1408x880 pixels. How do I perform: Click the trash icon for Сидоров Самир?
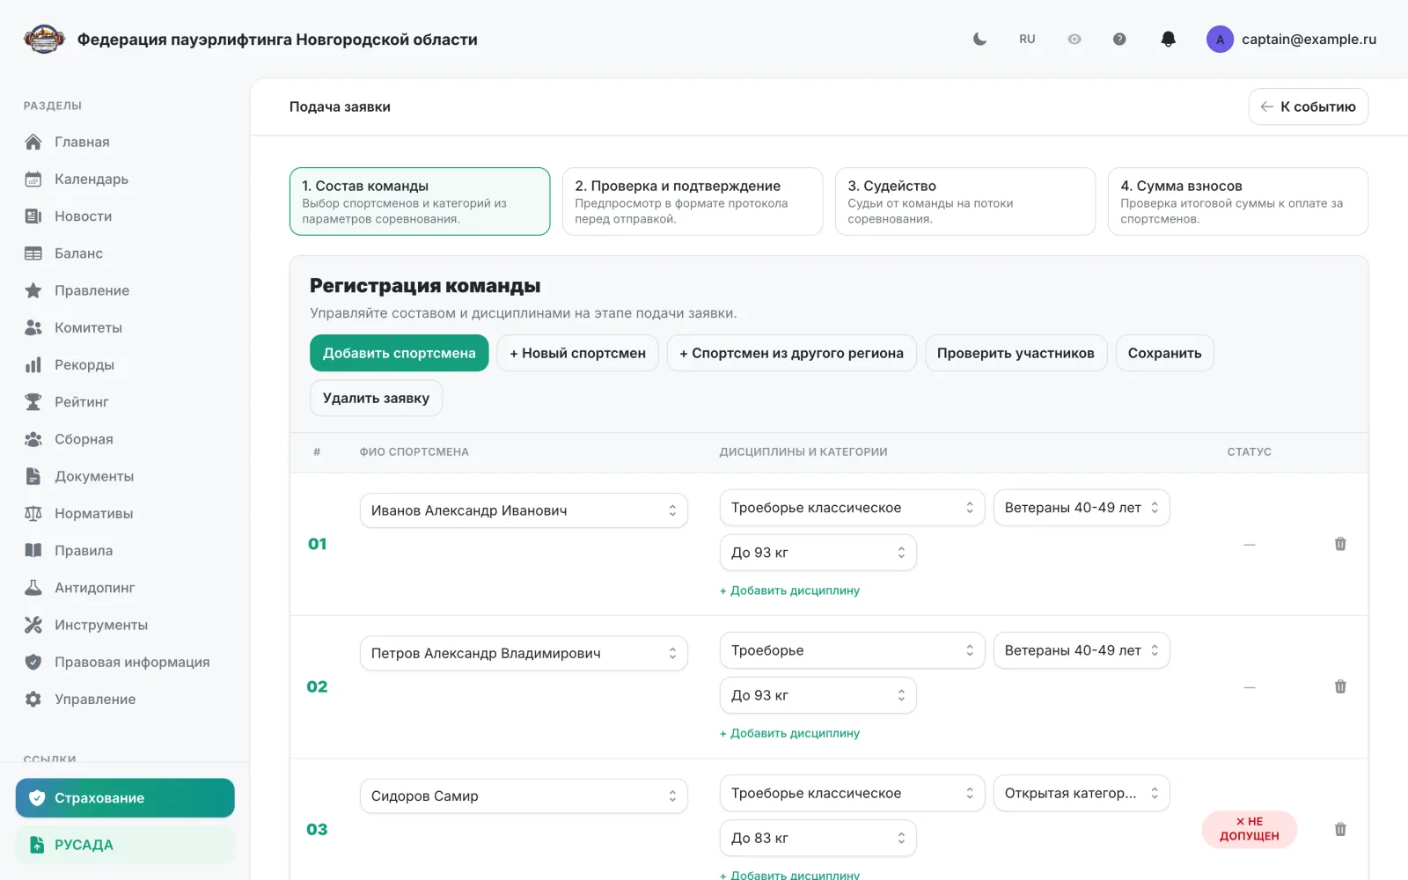coord(1340,829)
